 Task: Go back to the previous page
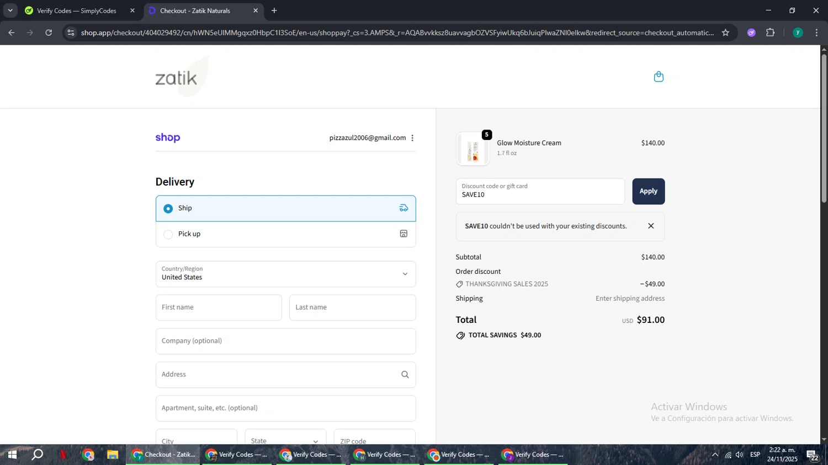(11, 33)
